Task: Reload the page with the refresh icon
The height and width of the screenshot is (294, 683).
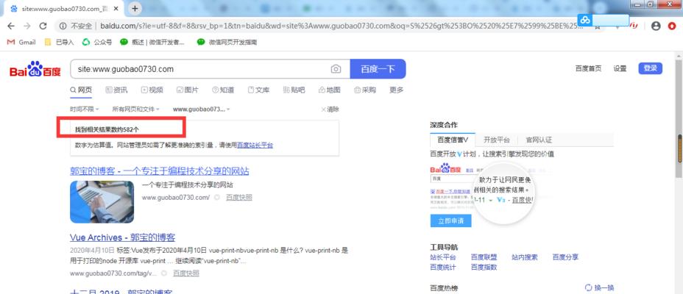Action: (x=43, y=26)
